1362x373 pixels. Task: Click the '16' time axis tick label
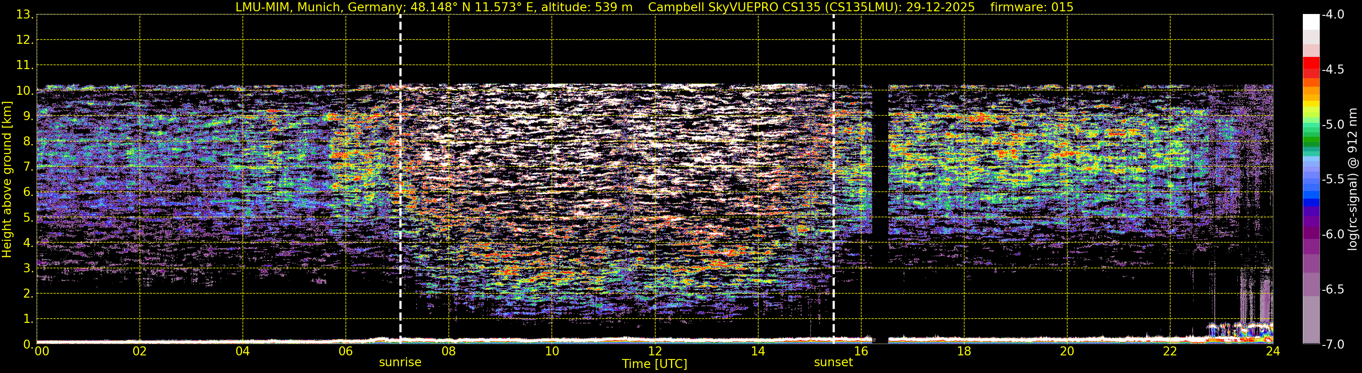pos(861,351)
